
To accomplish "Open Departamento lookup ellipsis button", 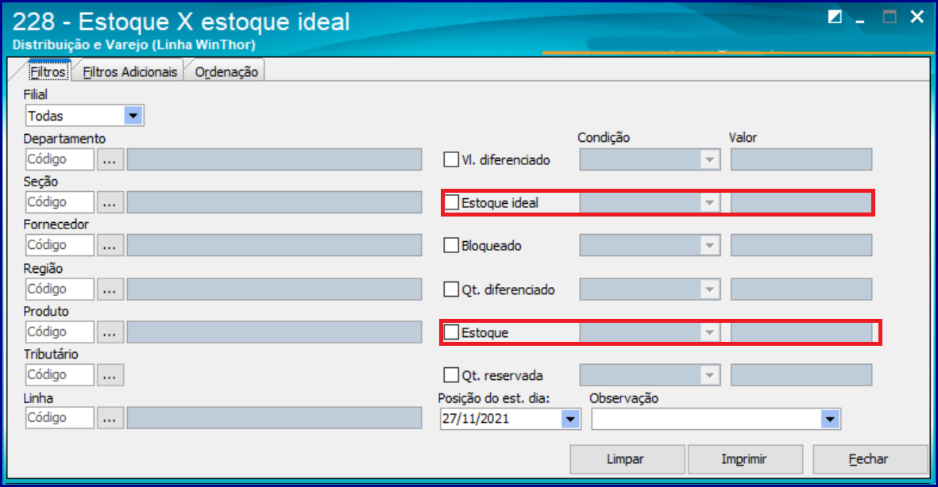I will [x=110, y=159].
